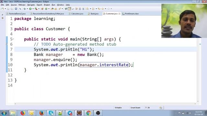This screenshot has height=116, width=207.
Task: Click the Forward navigation arrow icon
Action: [x=108, y=9]
